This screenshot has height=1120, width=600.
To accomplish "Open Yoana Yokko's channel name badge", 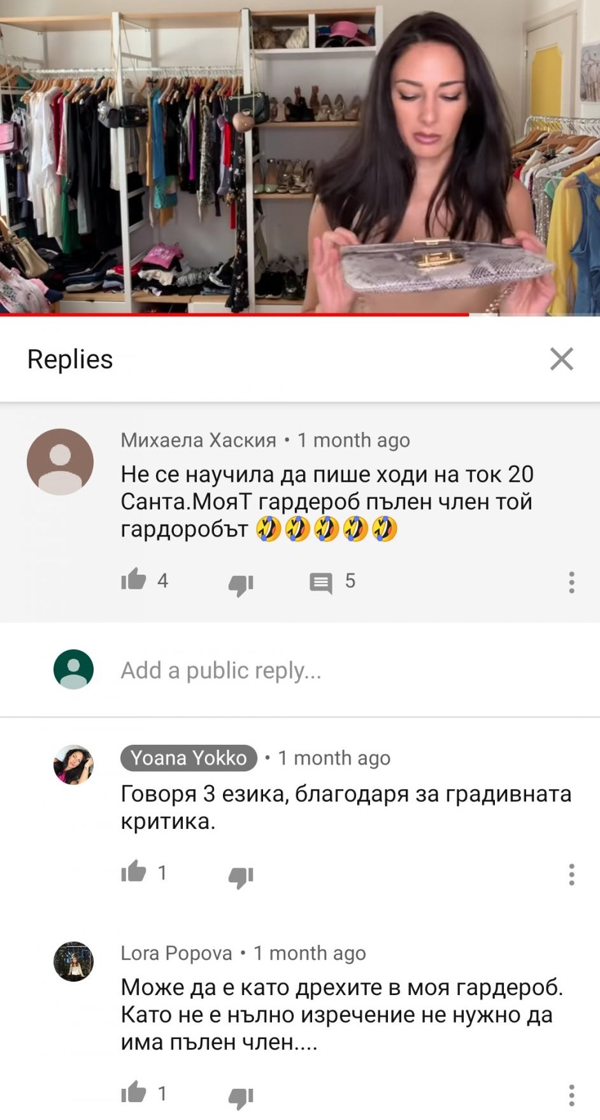I will pyautogui.click(x=189, y=757).
